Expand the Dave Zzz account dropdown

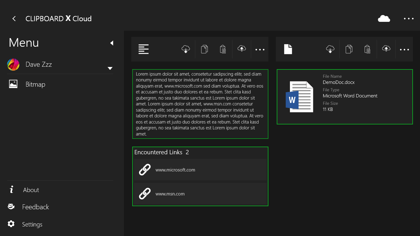click(x=110, y=68)
